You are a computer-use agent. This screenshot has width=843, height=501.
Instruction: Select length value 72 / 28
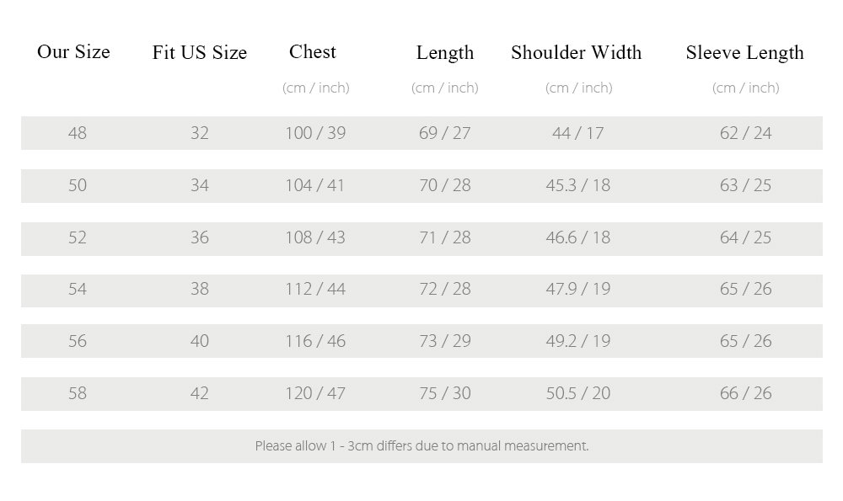[x=445, y=289]
